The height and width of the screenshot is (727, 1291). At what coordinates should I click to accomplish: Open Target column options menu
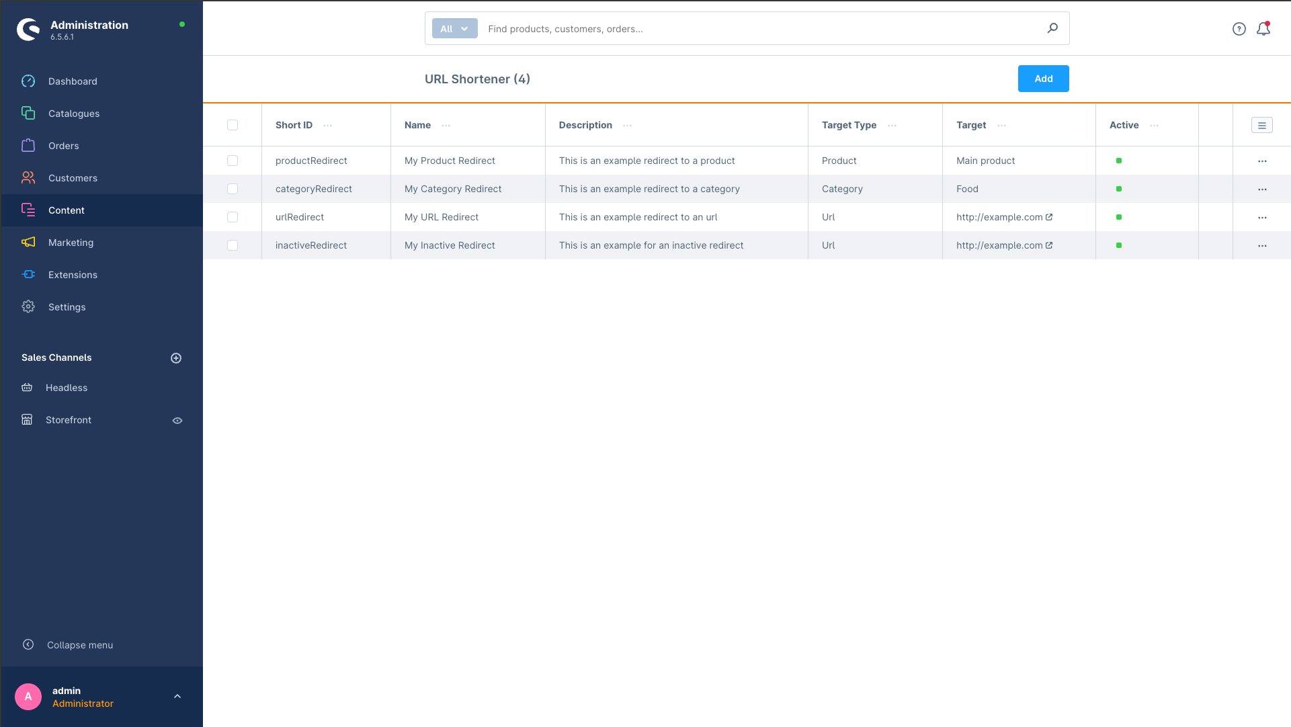tap(1002, 126)
